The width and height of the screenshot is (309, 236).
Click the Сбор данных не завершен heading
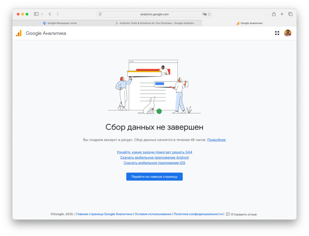click(x=154, y=127)
